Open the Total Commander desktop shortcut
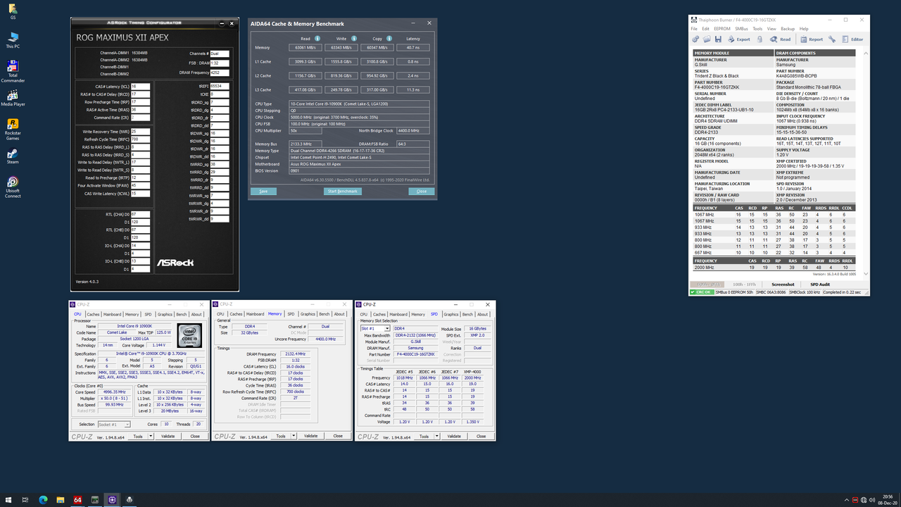Viewport: 901px width, 507px height. pyautogui.click(x=13, y=72)
